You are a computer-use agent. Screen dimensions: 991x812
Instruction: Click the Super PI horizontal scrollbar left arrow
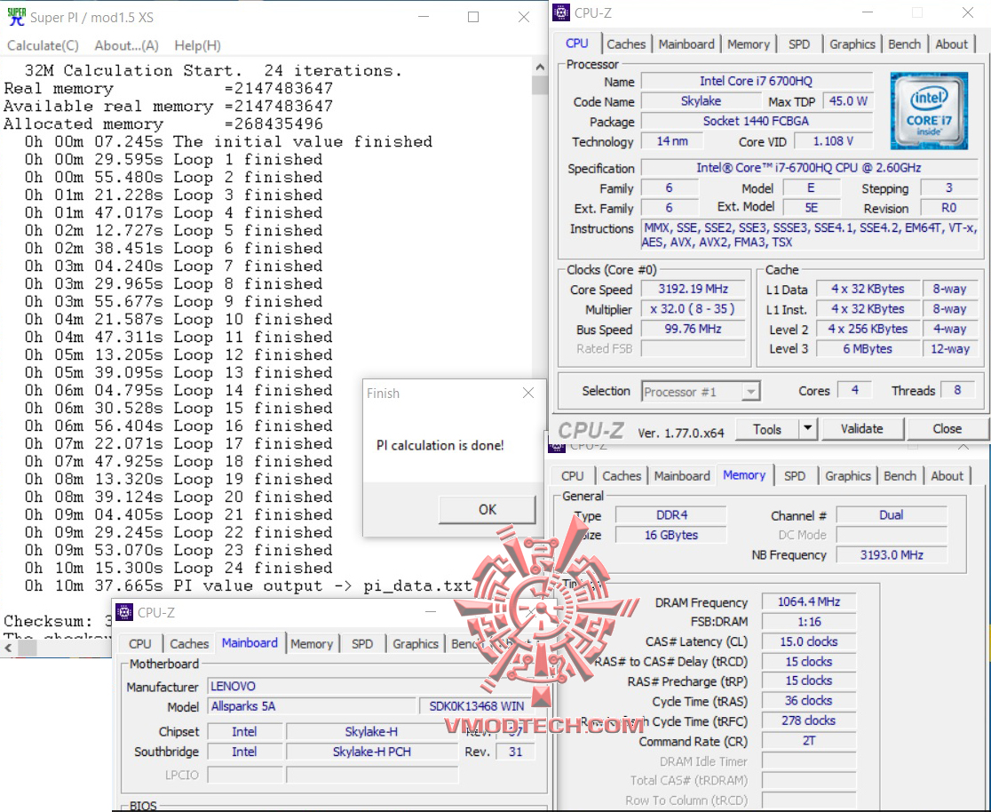[x=8, y=648]
